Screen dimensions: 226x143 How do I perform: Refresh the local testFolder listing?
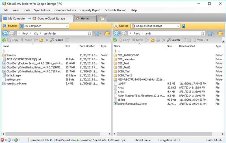pos(4,40)
